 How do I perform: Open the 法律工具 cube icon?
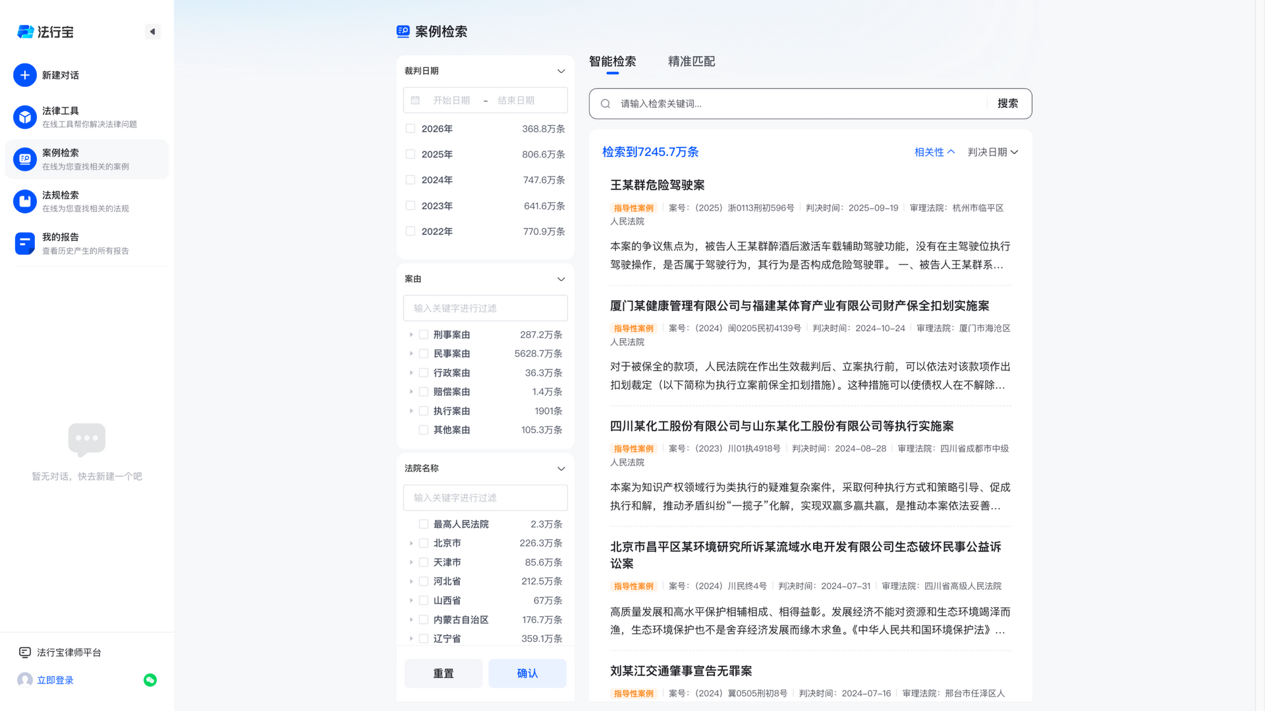point(24,117)
